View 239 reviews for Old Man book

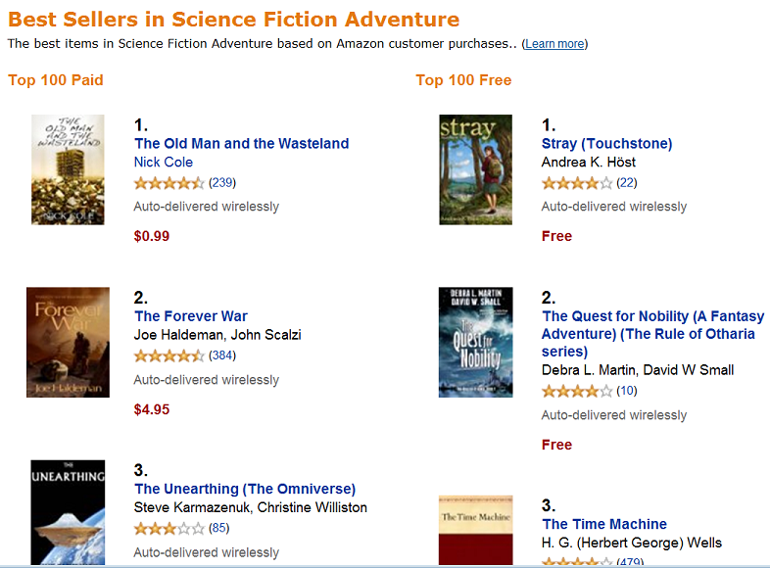[x=222, y=182]
